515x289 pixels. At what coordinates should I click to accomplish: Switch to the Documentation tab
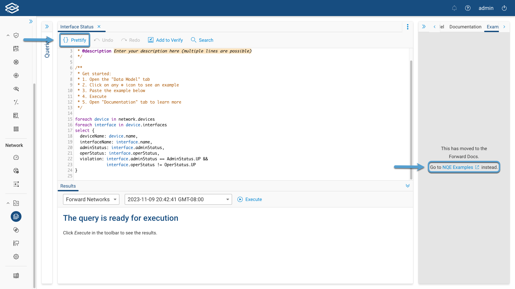pos(465,27)
